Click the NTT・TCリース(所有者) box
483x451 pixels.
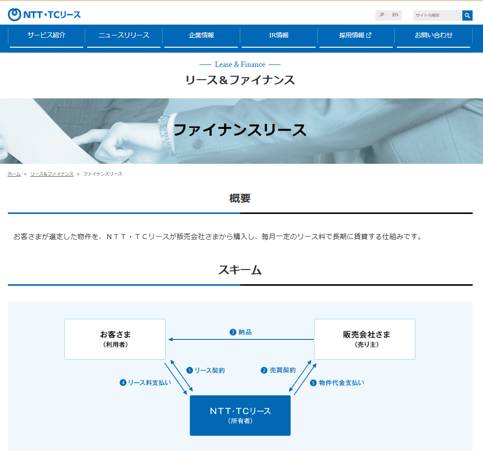click(240, 415)
